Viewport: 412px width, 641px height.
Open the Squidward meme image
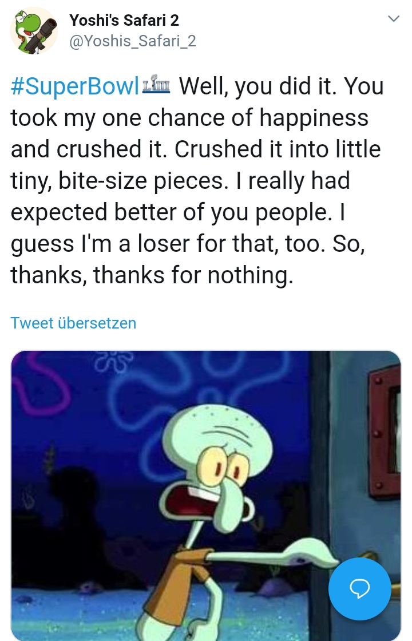point(206,496)
